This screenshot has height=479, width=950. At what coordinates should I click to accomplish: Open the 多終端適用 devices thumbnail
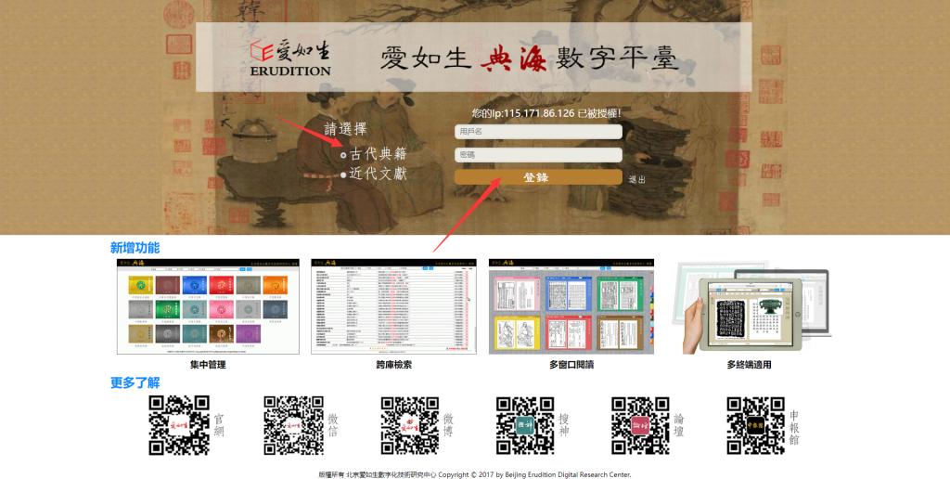751,306
